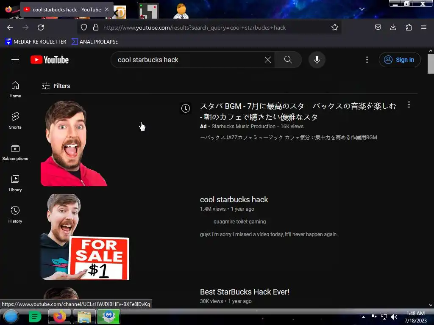Click the video description about missed video
Viewport: 434px width, 325px height.
tap(269, 234)
